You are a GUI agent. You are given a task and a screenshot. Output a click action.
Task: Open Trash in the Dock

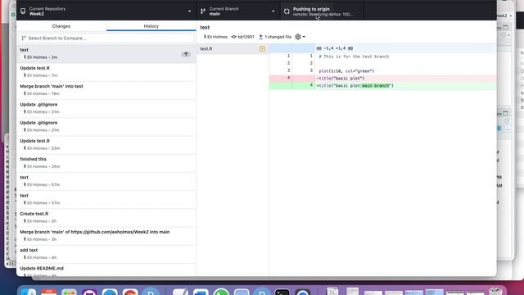click(x=495, y=292)
